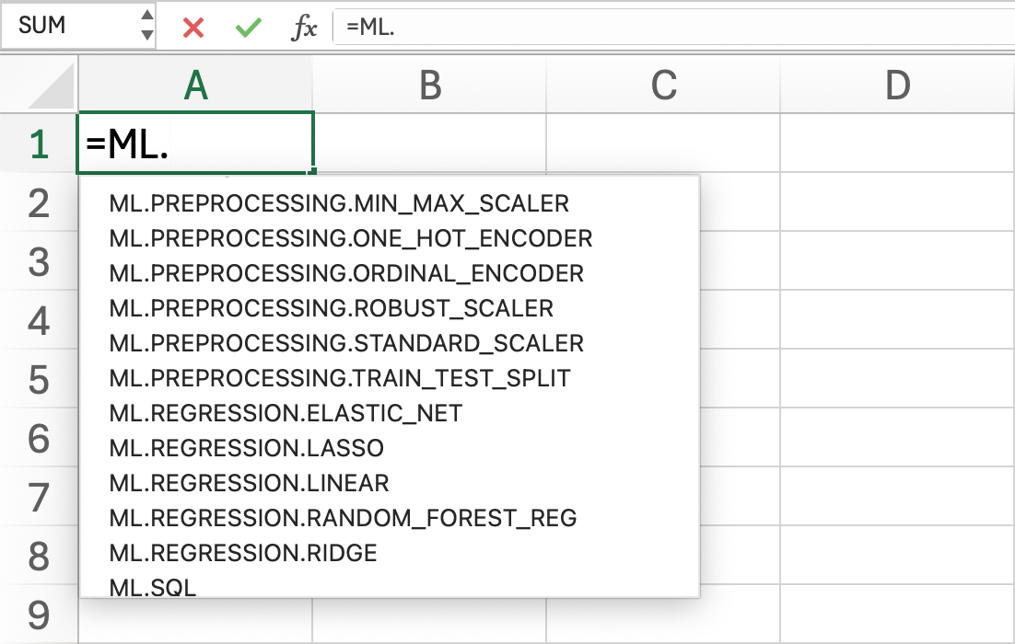Select ML.REGRESSION.RANDOM_FOREST_REG from autocomplete

click(x=343, y=518)
